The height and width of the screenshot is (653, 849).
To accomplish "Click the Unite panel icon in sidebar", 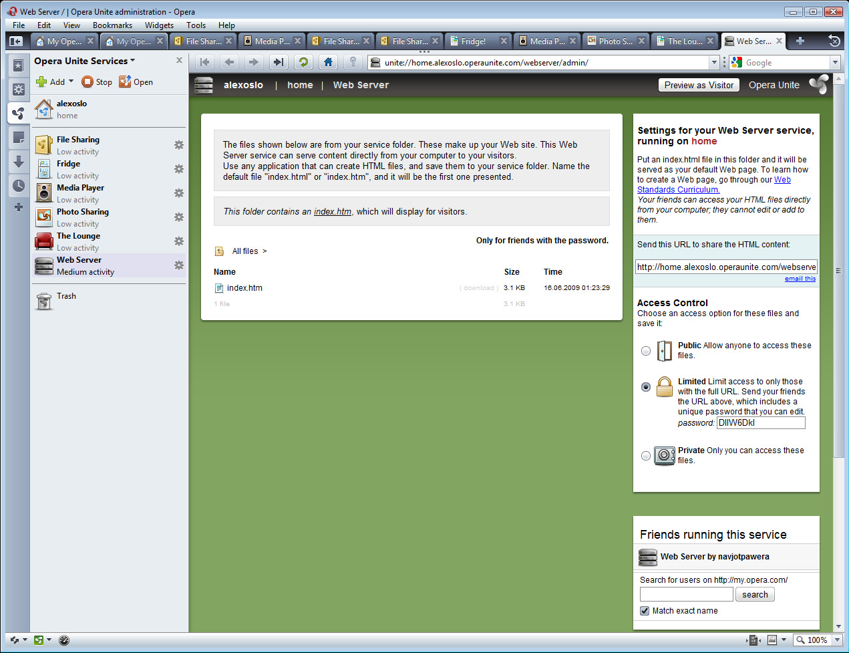I will point(19,114).
